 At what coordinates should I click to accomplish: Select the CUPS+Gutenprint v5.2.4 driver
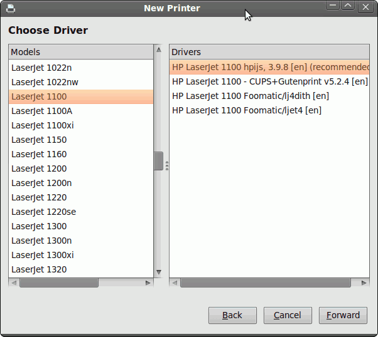(269, 81)
